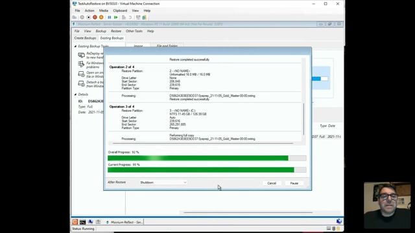Open the VM Connection Clipboard menu
The image size is (415, 233).
(x=120, y=10)
